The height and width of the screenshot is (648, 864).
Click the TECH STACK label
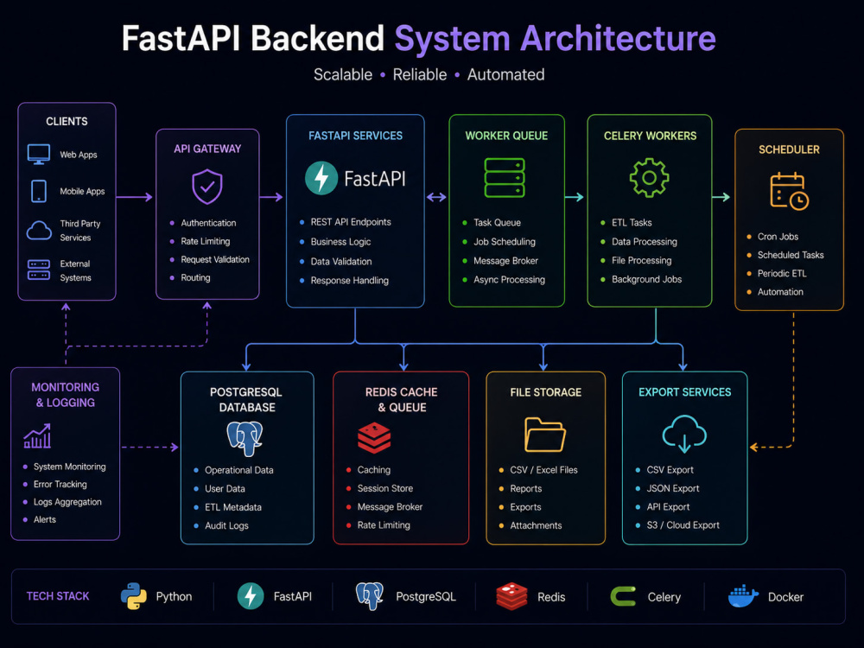tap(58, 596)
